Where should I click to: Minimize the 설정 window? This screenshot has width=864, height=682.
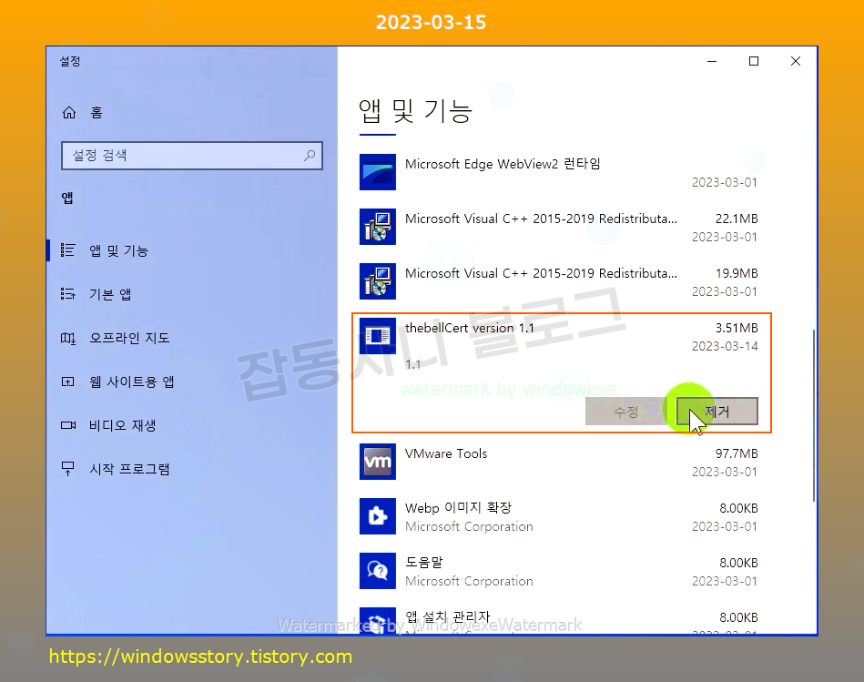pos(712,61)
